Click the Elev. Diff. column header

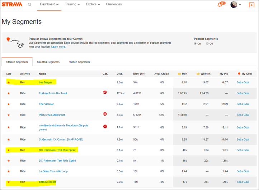tap(139, 74)
